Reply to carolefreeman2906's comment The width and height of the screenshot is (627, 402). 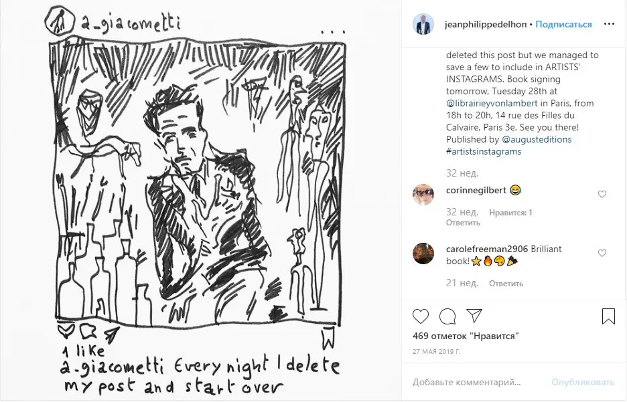click(x=506, y=283)
